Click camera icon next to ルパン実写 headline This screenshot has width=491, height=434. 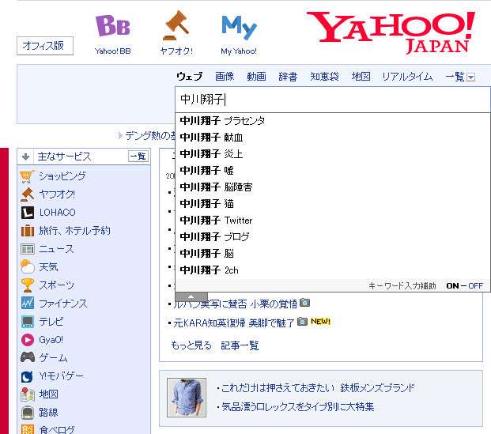click(304, 303)
